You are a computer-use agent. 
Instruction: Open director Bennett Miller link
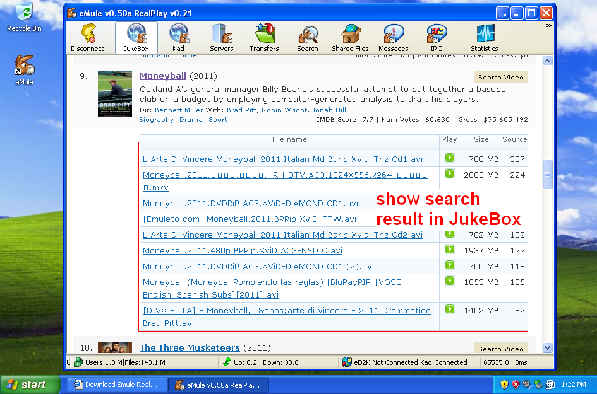[x=179, y=110]
